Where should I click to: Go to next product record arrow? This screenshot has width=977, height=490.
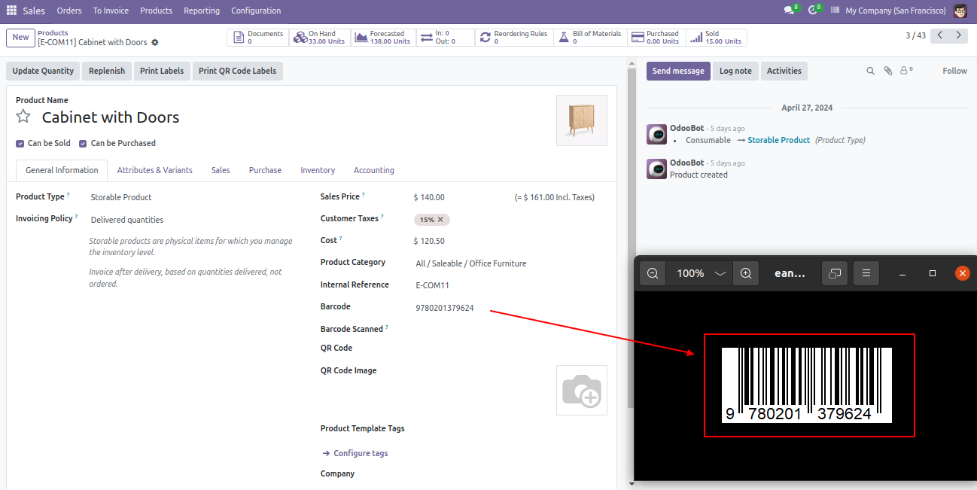click(x=958, y=35)
